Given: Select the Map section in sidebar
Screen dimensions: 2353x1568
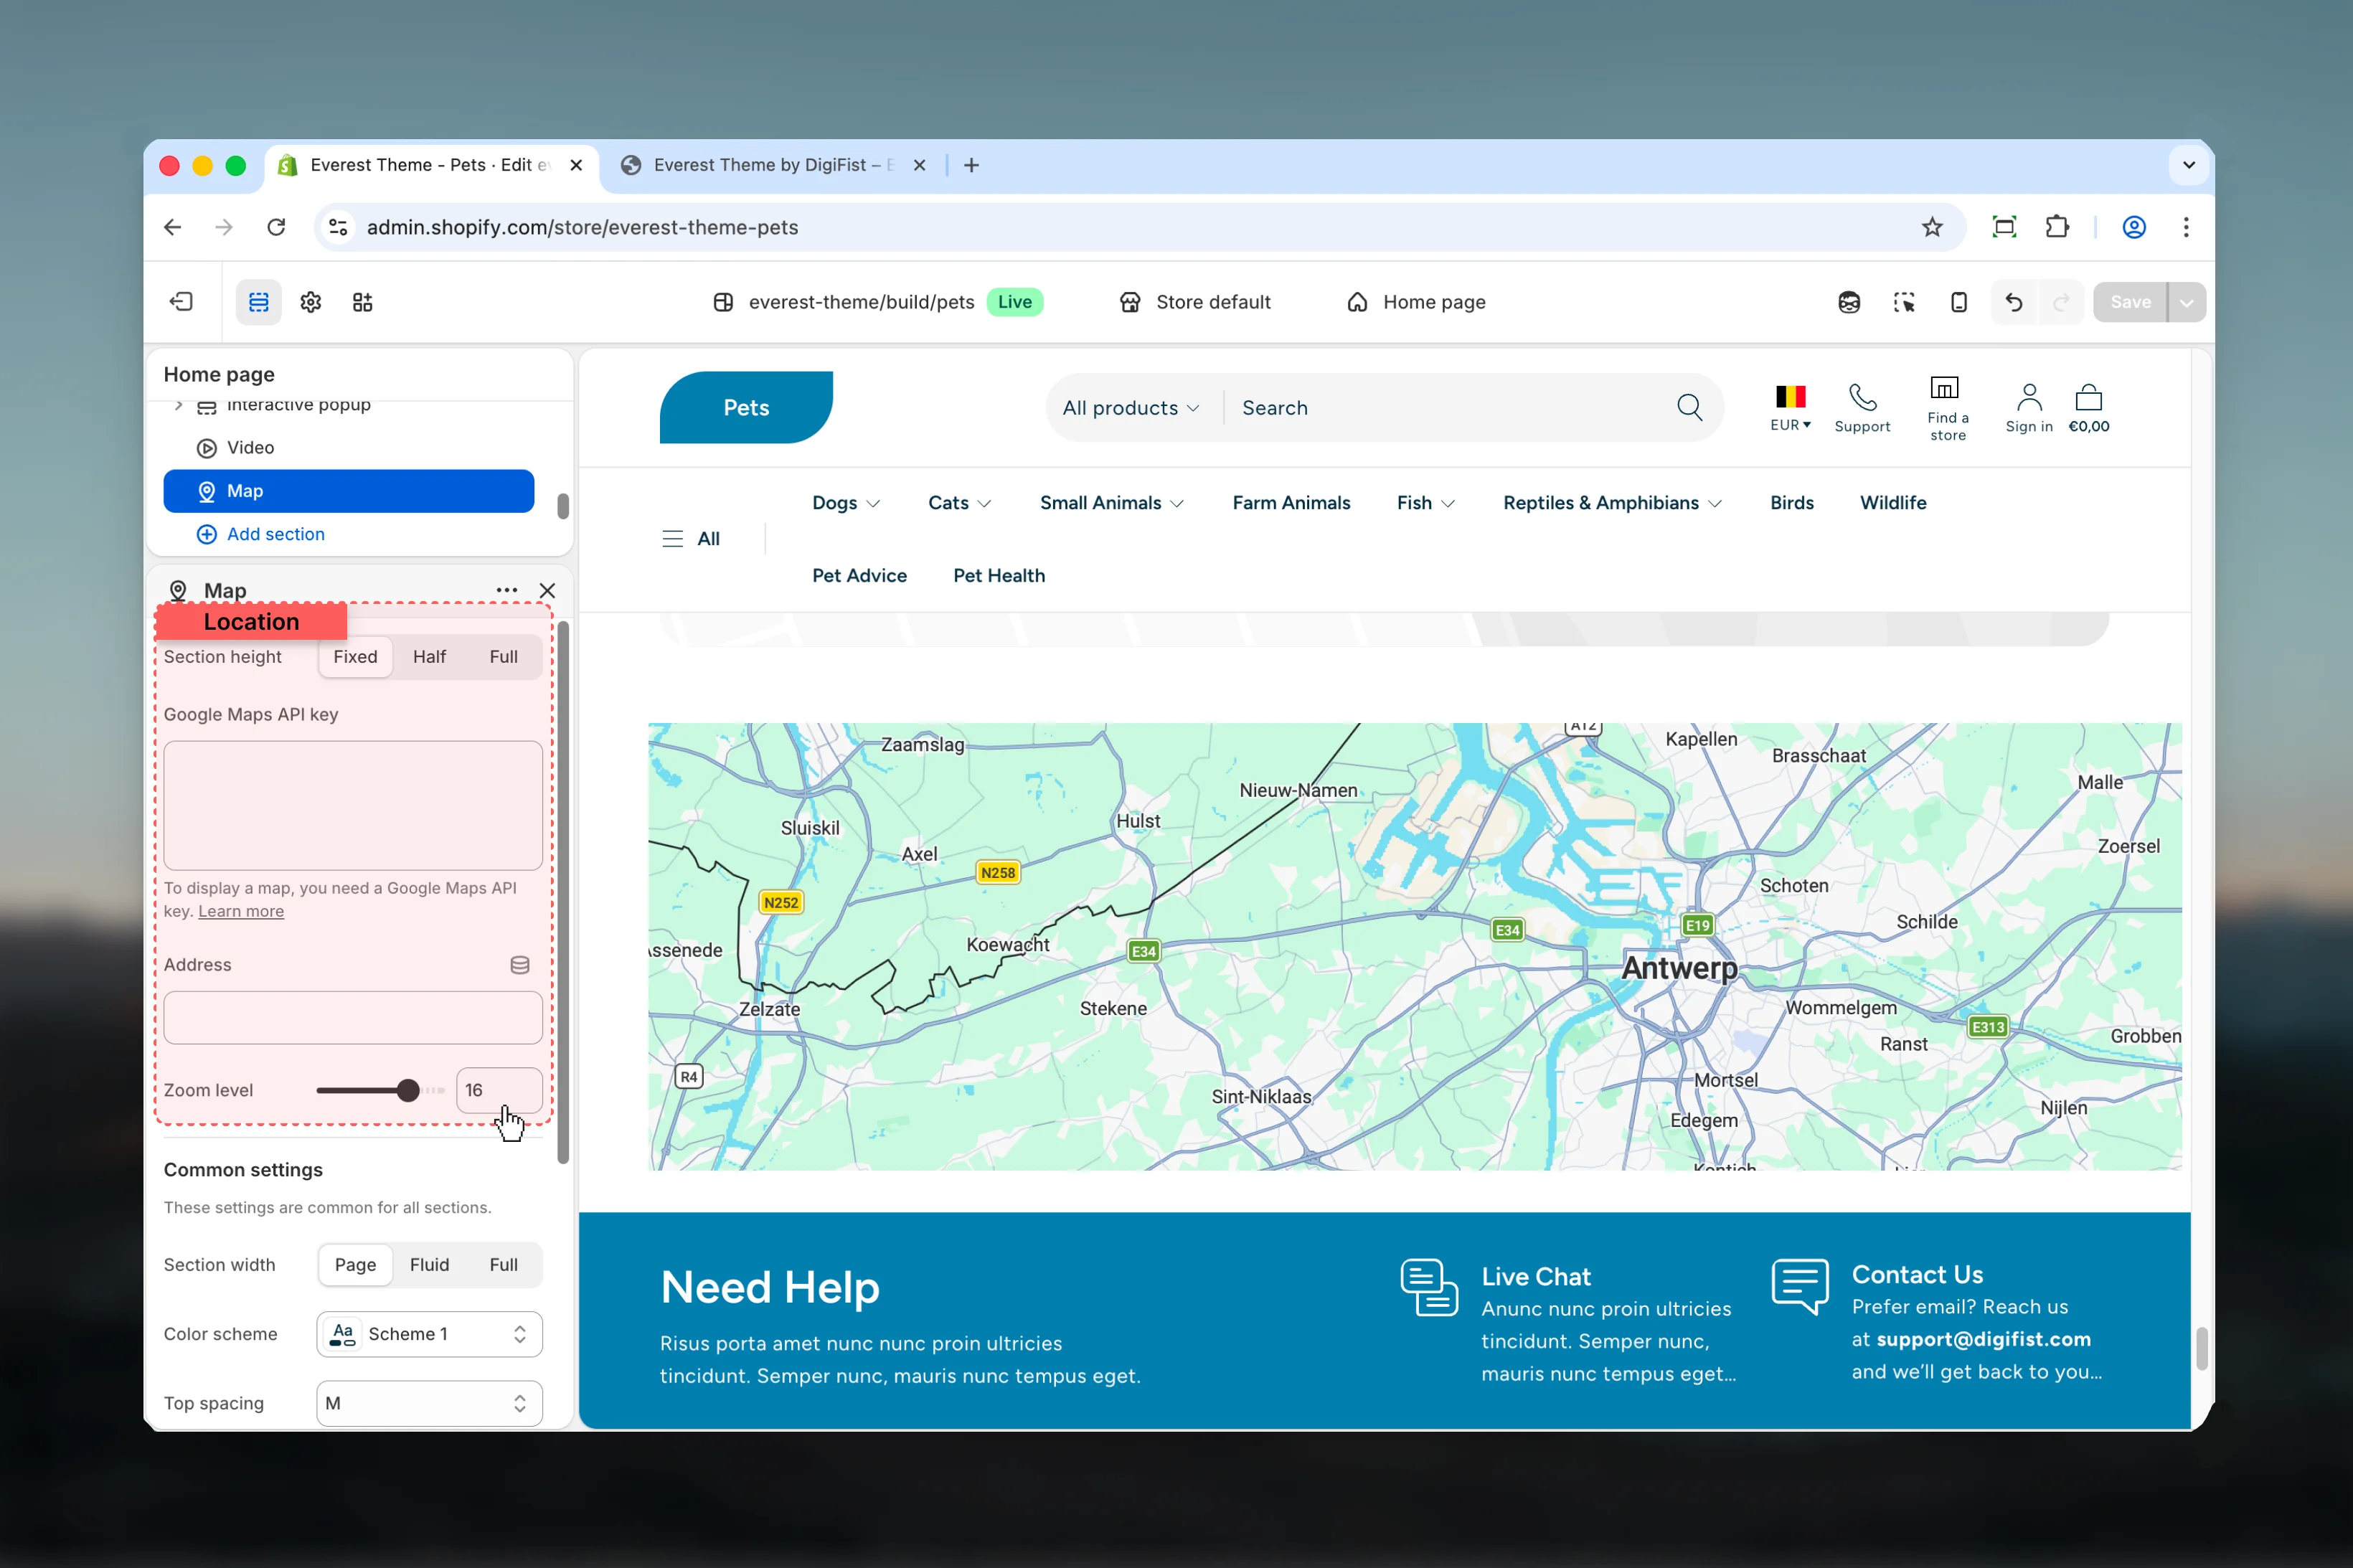Looking at the screenshot, I should click(x=349, y=491).
